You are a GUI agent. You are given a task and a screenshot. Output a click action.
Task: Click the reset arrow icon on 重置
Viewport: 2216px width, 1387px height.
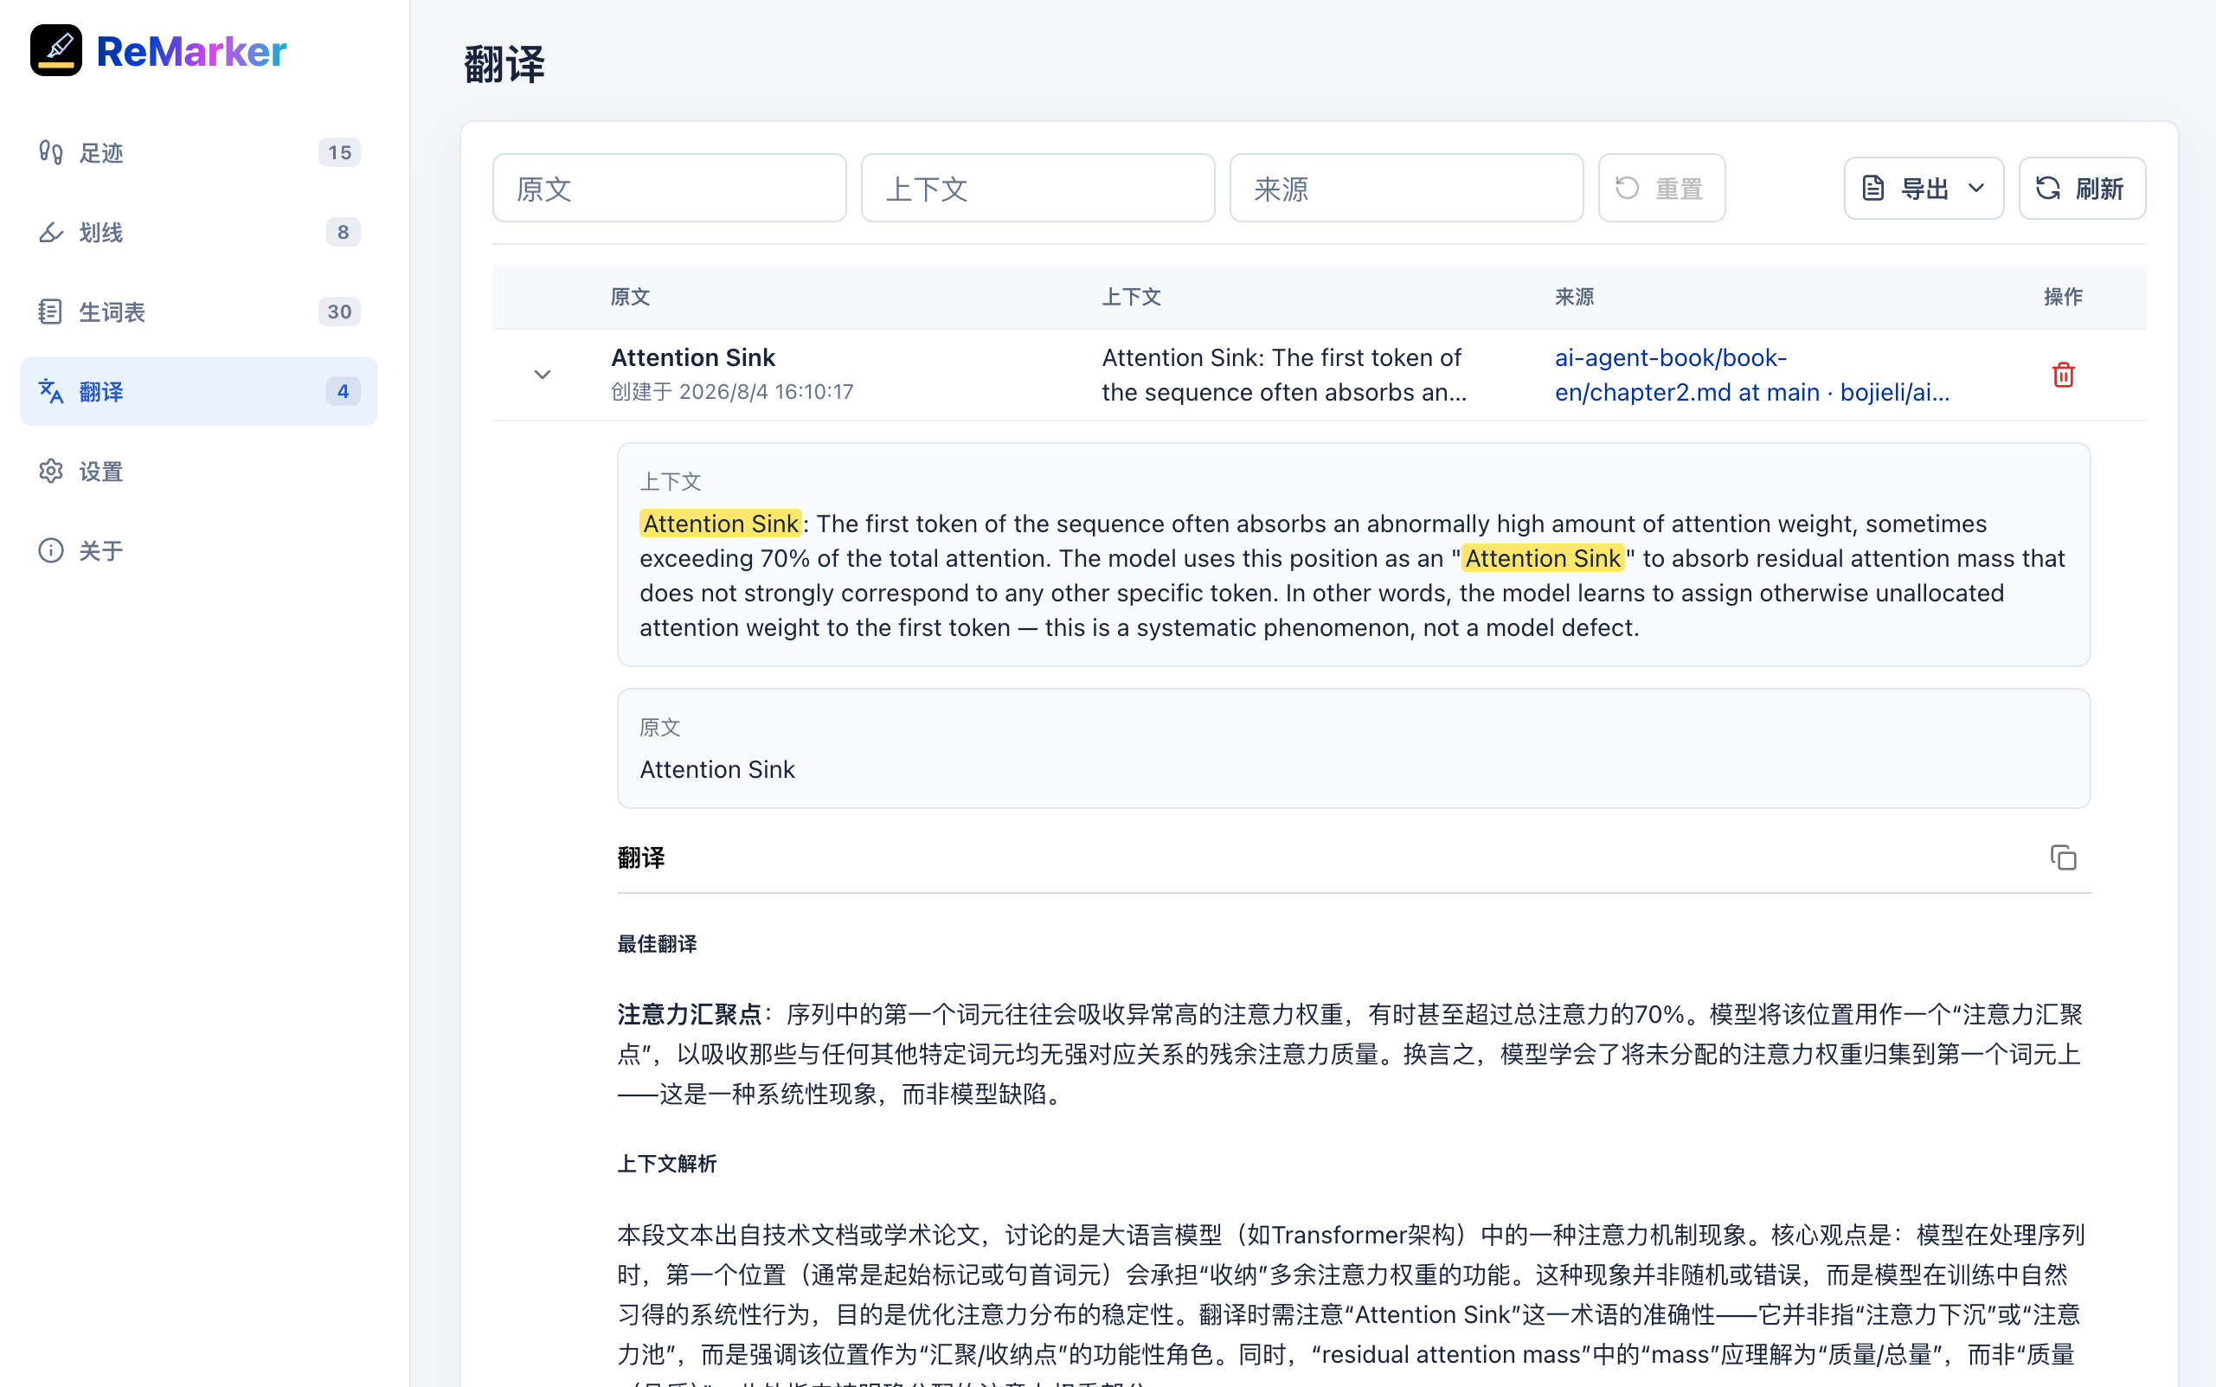[x=1627, y=188]
